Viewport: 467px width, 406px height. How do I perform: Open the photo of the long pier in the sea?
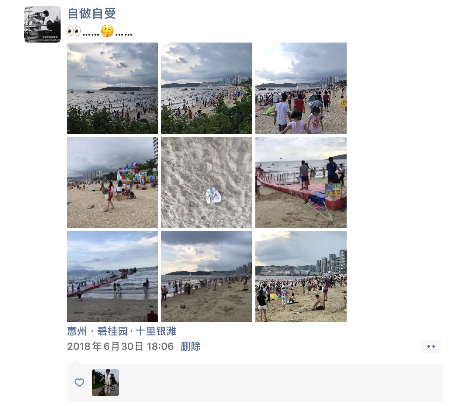click(112, 277)
